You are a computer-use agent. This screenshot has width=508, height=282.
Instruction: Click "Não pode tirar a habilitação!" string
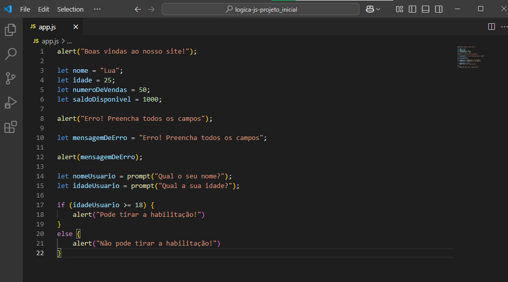[156, 243]
